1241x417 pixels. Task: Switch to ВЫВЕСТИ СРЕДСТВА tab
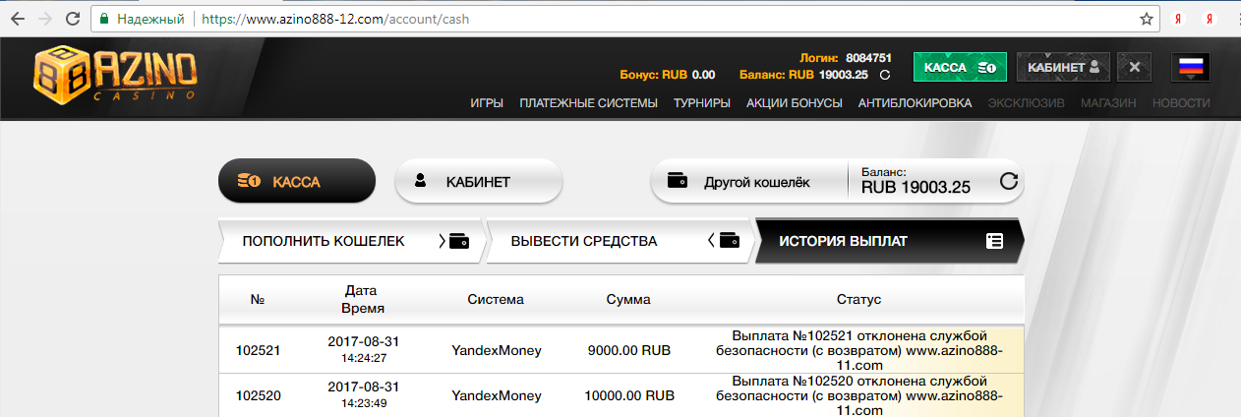point(620,241)
